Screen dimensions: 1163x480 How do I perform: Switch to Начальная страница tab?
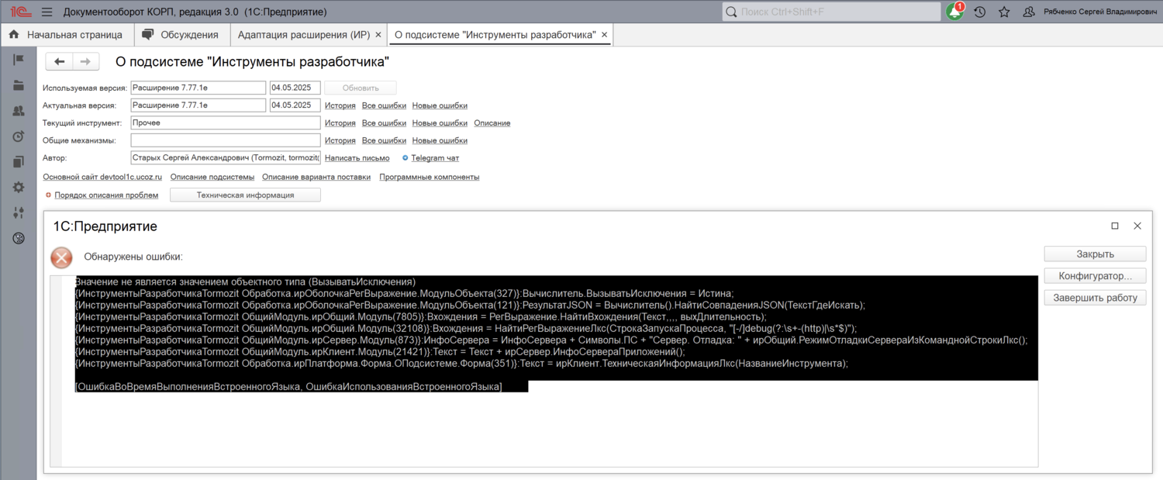pos(67,35)
